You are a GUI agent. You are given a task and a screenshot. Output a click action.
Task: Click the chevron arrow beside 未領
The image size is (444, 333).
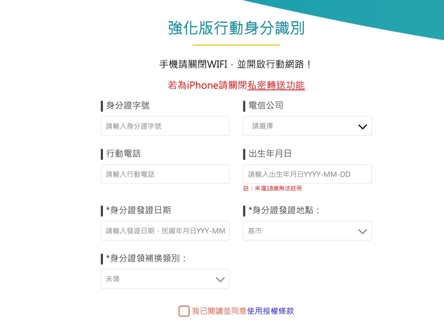click(x=220, y=279)
